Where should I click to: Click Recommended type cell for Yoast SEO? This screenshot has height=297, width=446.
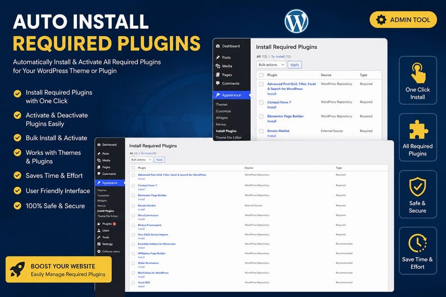coord(344,282)
